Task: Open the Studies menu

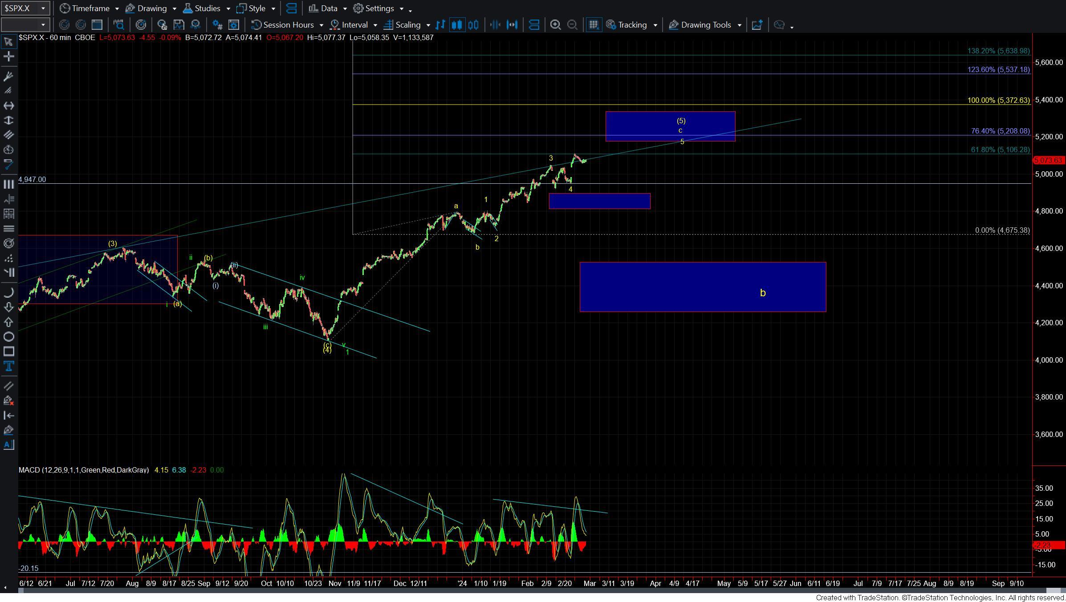Action: coord(207,8)
